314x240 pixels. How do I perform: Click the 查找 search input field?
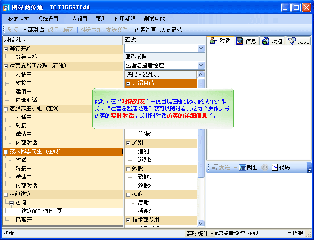tap(161, 48)
